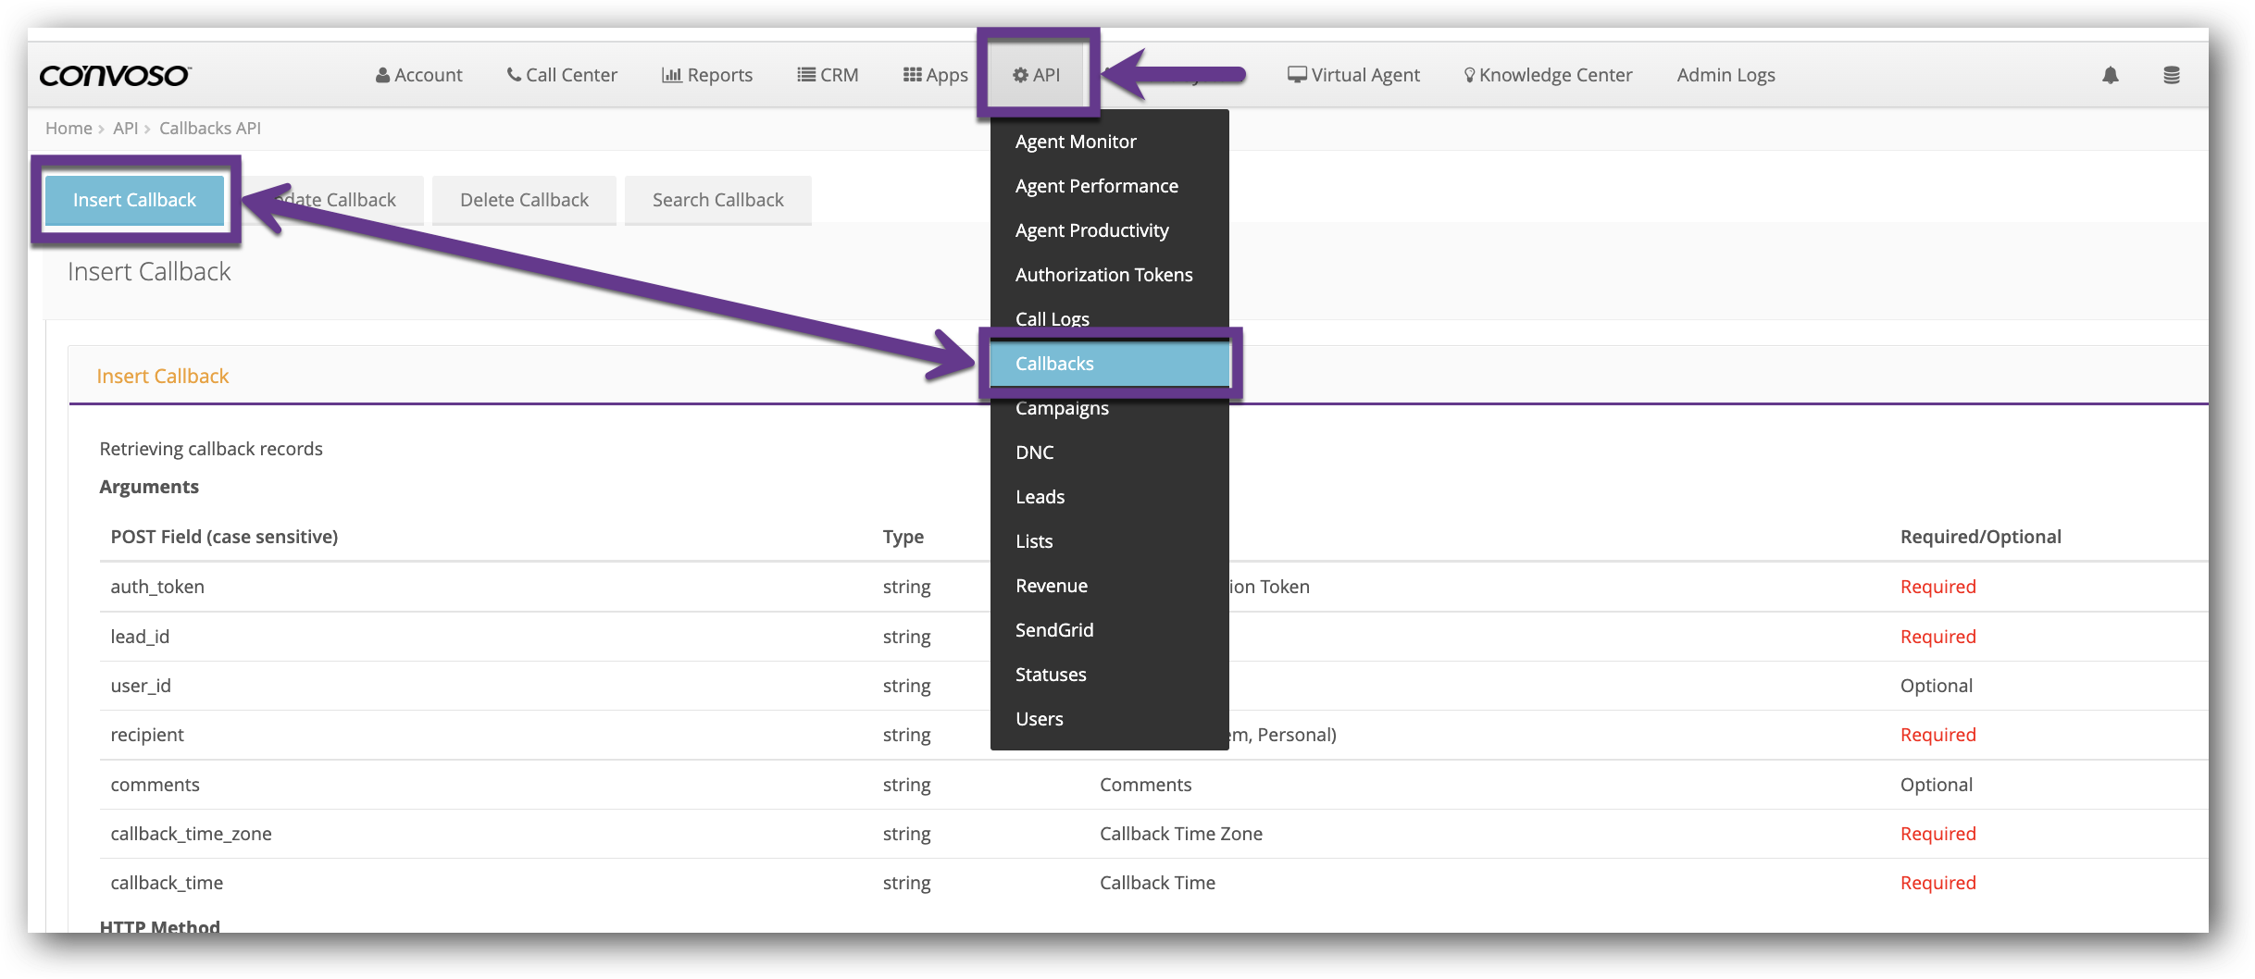Open the Apps menu
This screenshot has height=979, width=2255.
point(935,75)
